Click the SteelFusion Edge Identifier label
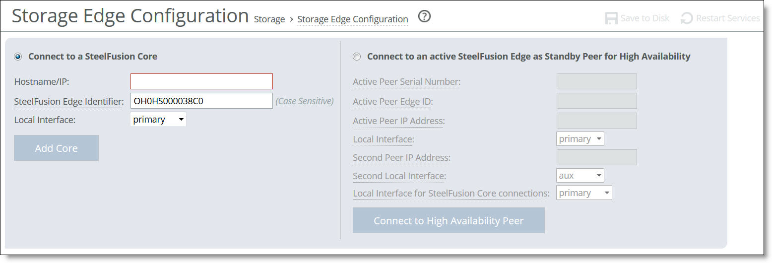 pyautogui.click(x=68, y=101)
